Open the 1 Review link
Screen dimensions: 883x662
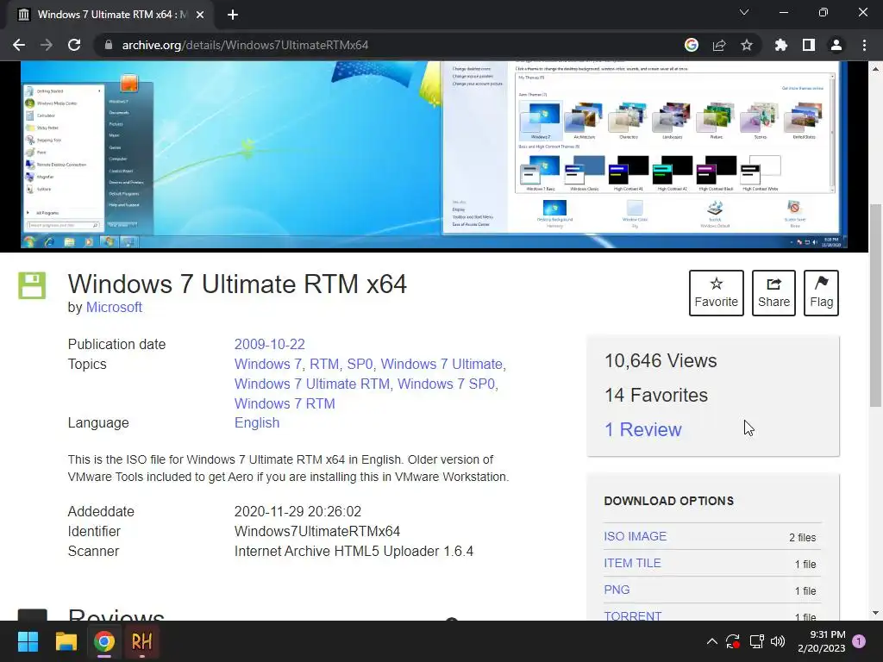pyautogui.click(x=642, y=429)
